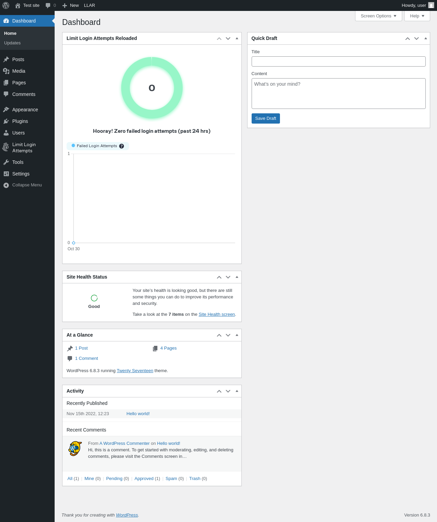Click the pages icon beside 4 Pages
This screenshot has width=437, height=522.
pyautogui.click(x=155, y=348)
